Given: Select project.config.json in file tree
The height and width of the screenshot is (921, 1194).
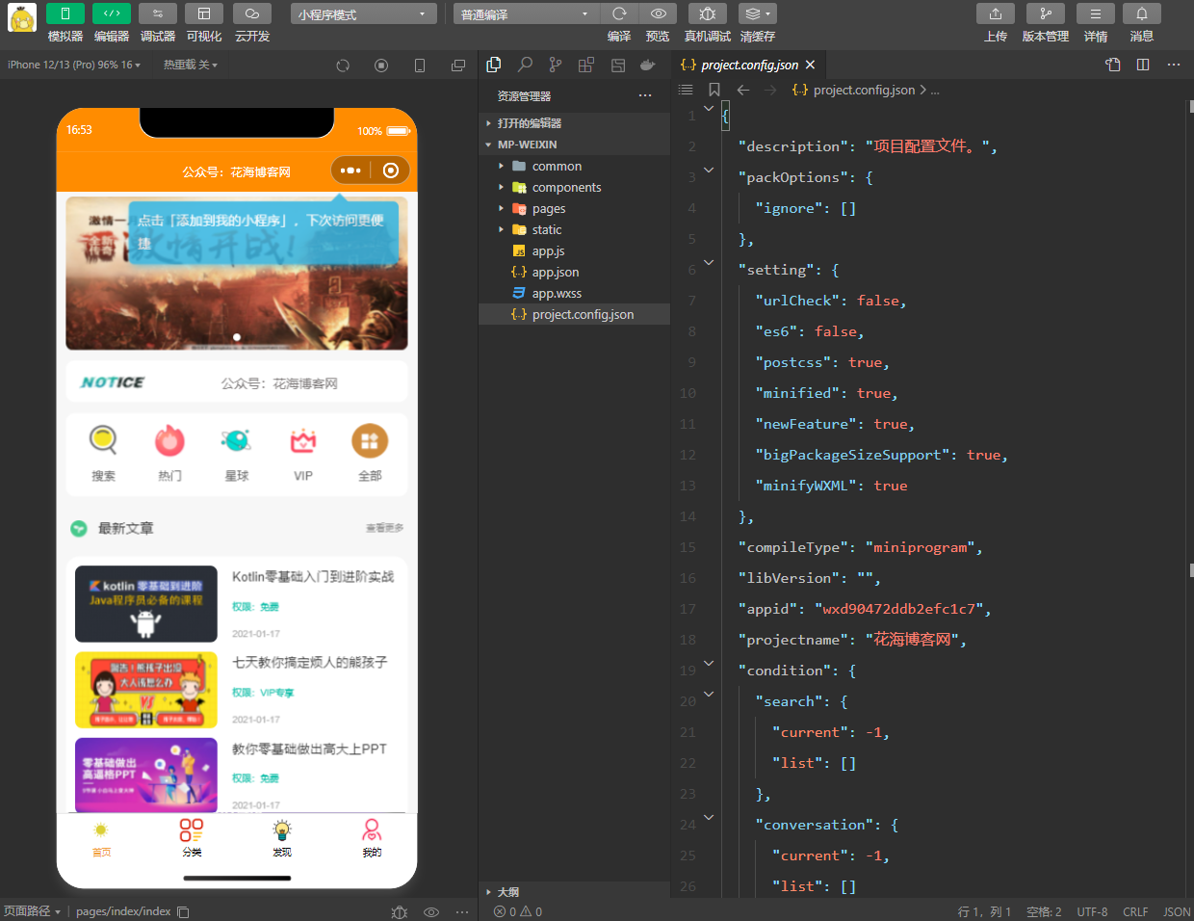Looking at the screenshot, I should pyautogui.click(x=574, y=314).
